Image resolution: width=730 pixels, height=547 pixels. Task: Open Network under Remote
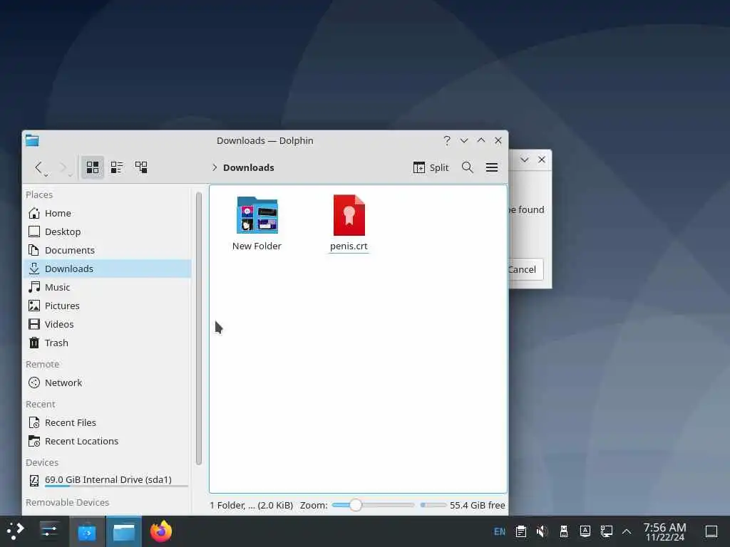pyautogui.click(x=107, y=382)
